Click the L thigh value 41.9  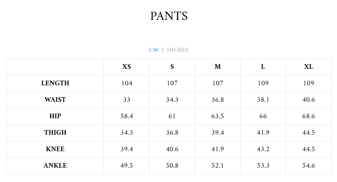pos(263,133)
